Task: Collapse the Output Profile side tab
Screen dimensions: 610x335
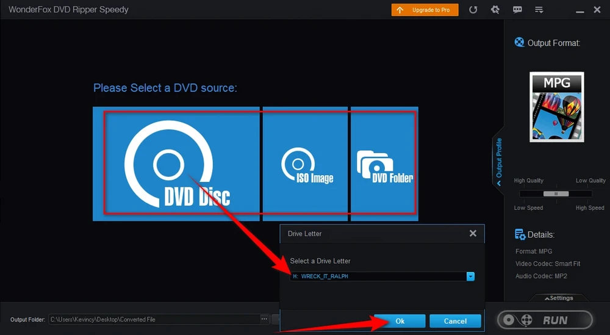Action: point(498,162)
